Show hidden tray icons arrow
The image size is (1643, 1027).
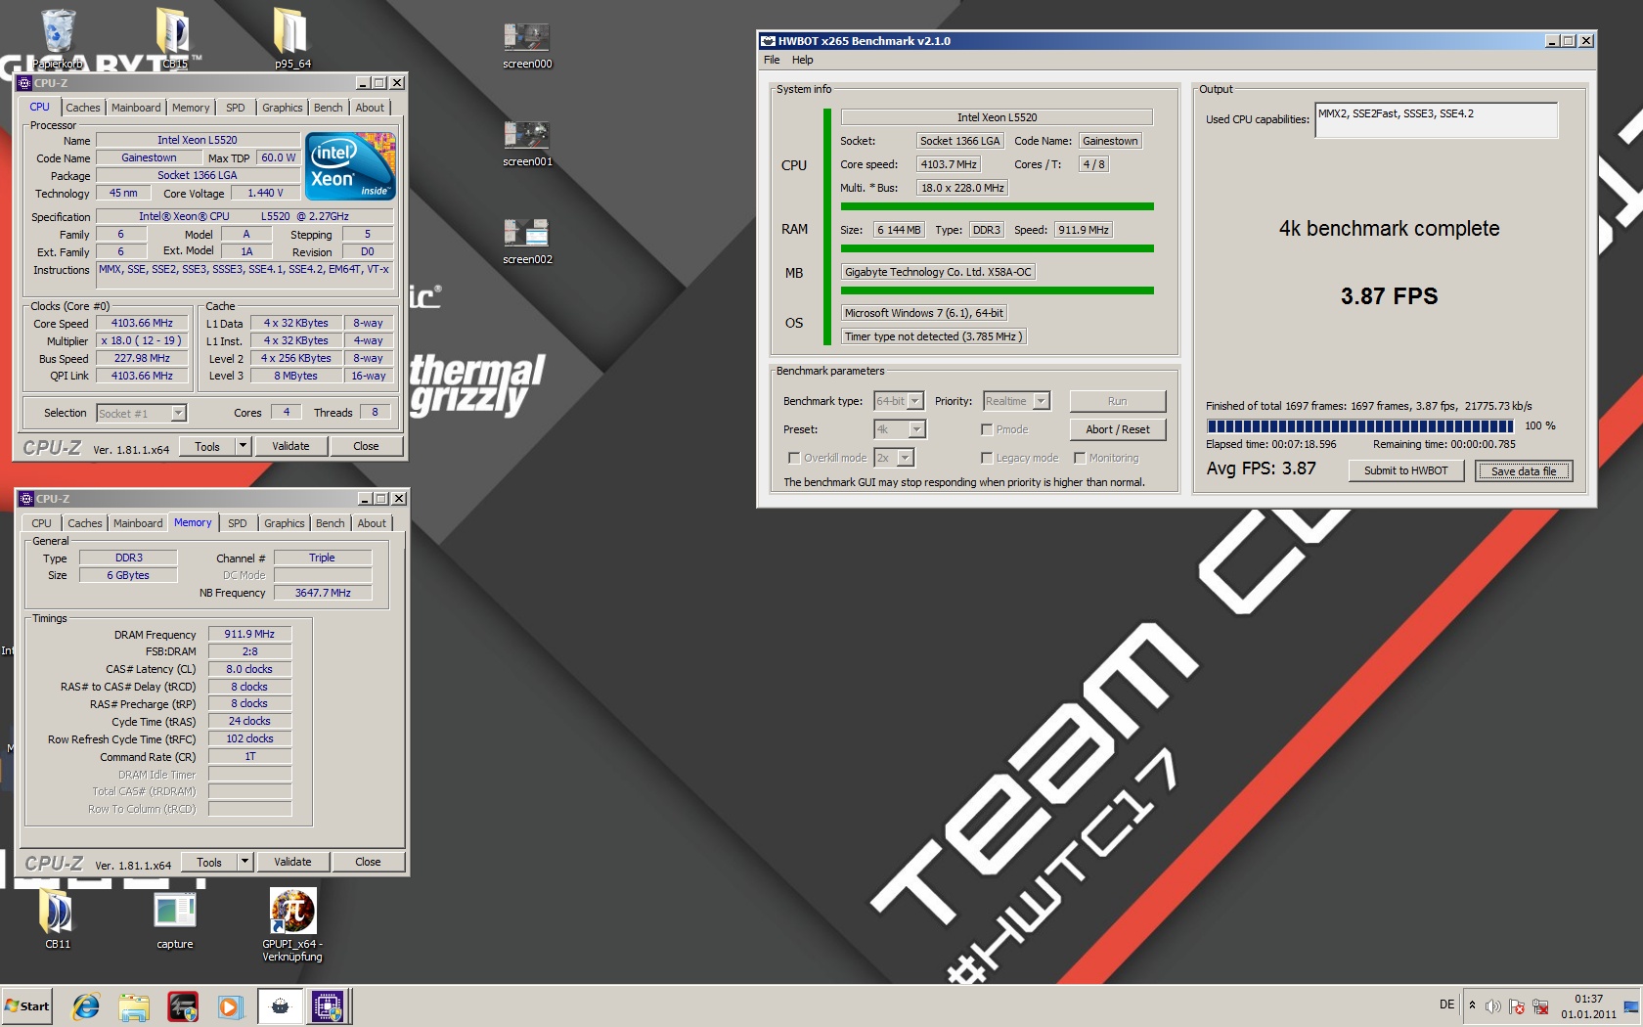pyautogui.click(x=1472, y=1005)
